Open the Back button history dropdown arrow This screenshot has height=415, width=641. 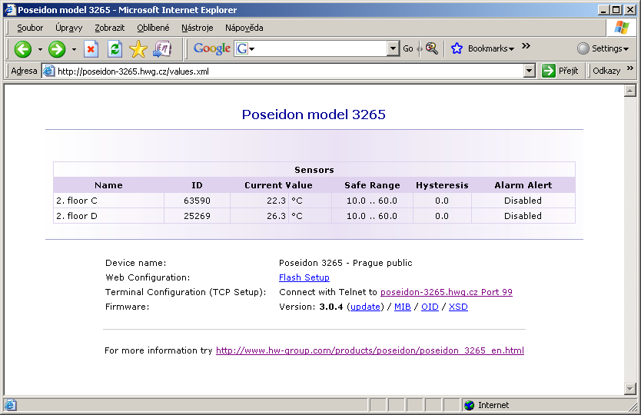click(x=40, y=49)
